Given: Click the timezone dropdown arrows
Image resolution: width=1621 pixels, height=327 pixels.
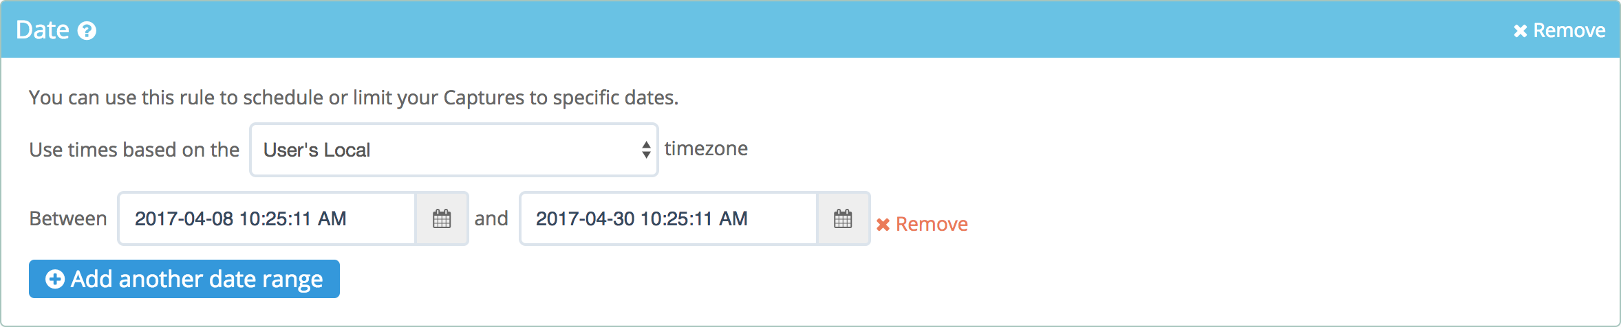Looking at the screenshot, I should pos(646,150).
